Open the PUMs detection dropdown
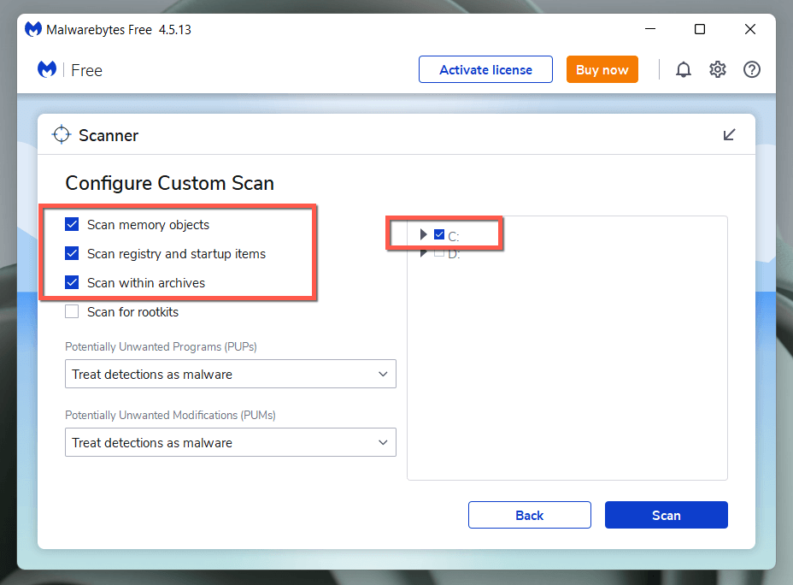The width and height of the screenshot is (793, 585). coord(231,442)
